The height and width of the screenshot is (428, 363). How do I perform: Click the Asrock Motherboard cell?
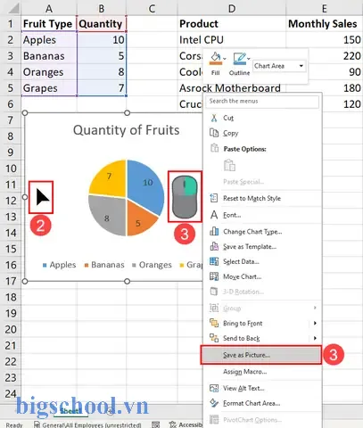click(x=232, y=88)
